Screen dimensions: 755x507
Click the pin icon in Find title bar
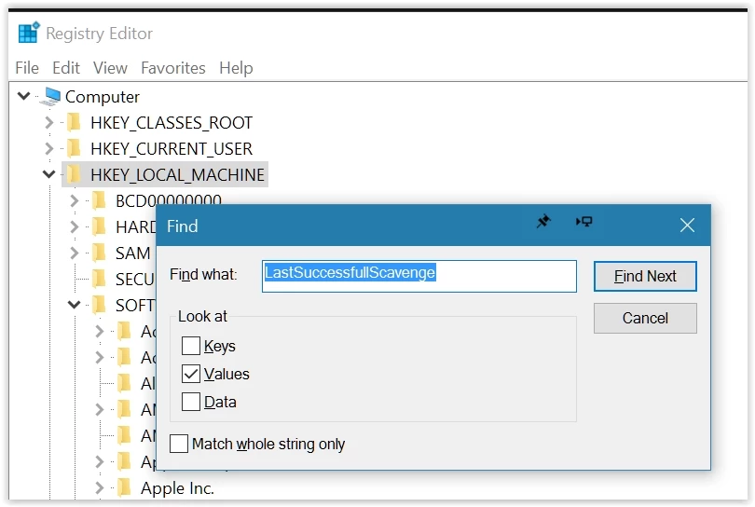tap(543, 222)
